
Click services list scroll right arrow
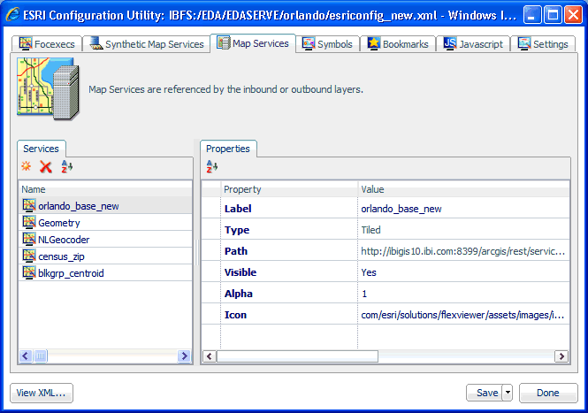pyautogui.click(x=184, y=356)
